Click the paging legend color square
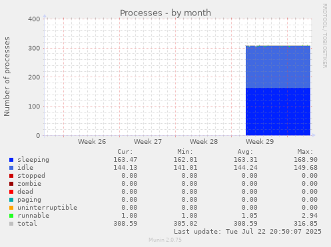 click(11, 200)
